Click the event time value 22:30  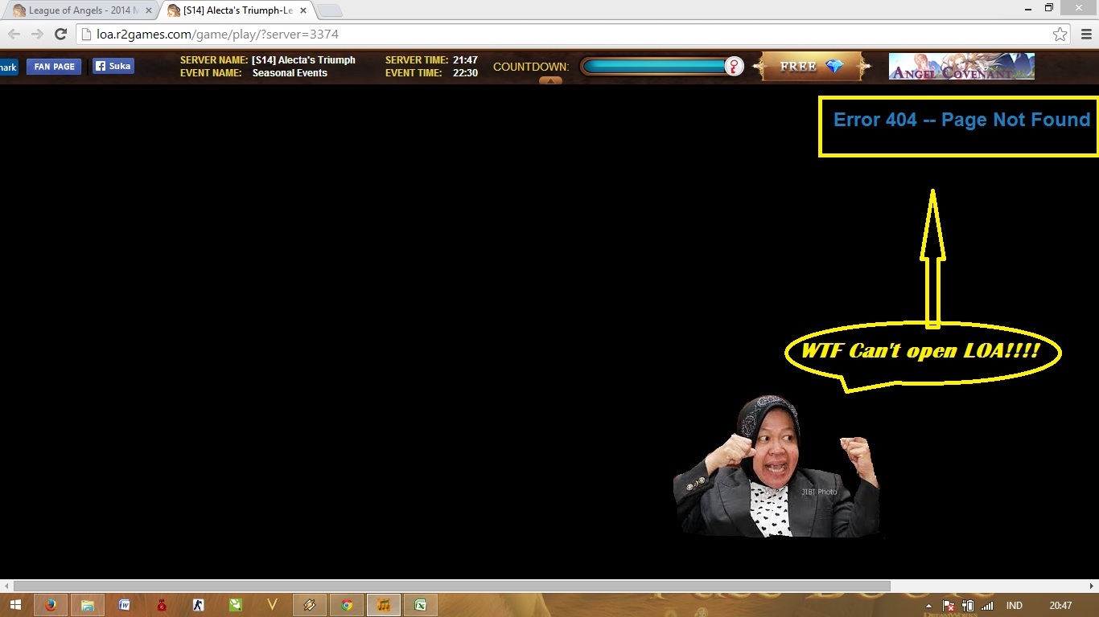tap(465, 73)
